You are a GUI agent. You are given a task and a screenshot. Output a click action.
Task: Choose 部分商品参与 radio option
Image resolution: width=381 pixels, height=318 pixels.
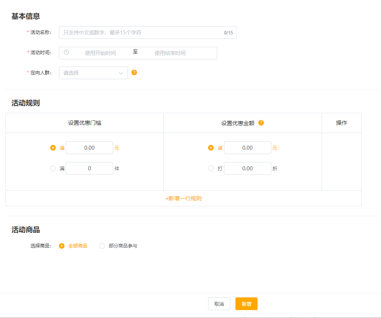(x=102, y=246)
